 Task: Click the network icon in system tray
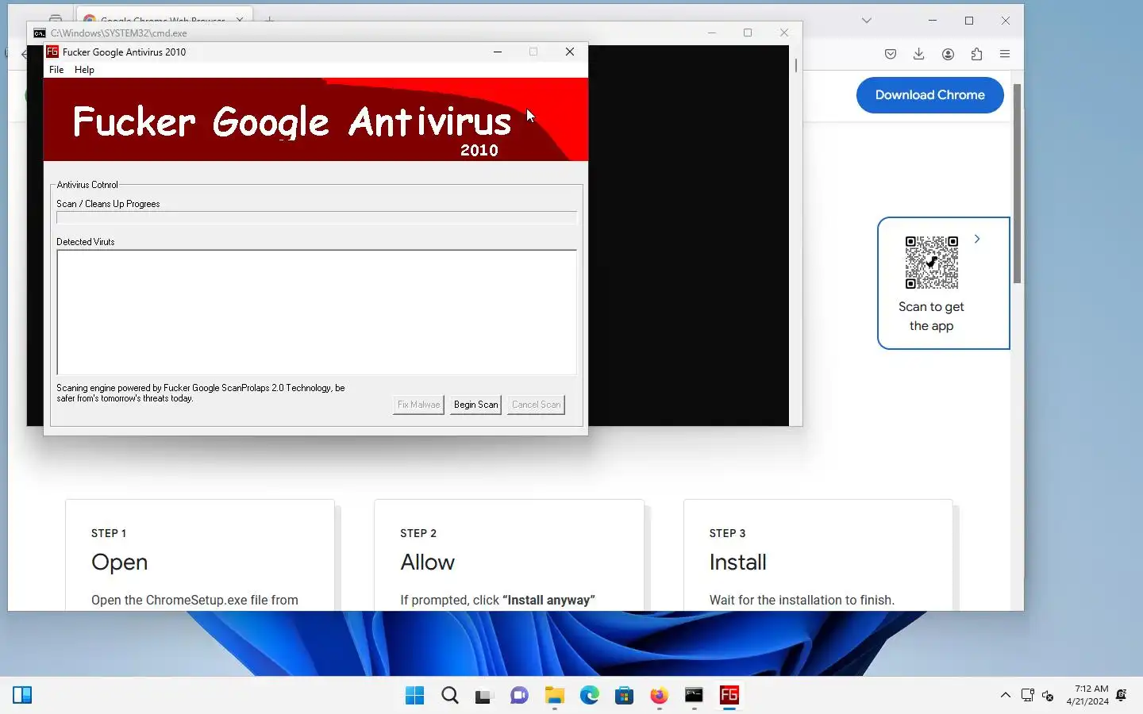(1028, 696)
